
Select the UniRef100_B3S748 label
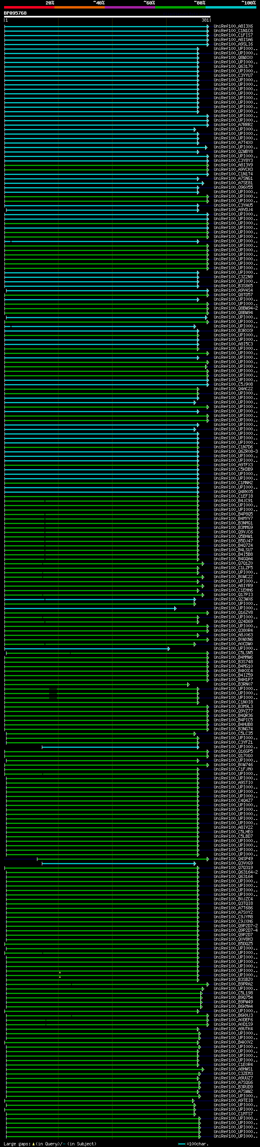coord(233,662)
